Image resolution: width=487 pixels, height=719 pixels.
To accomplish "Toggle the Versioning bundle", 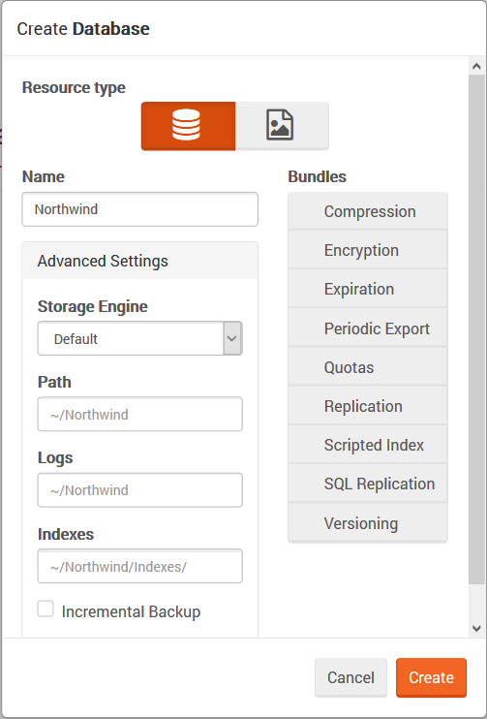I will pos(367,522).
